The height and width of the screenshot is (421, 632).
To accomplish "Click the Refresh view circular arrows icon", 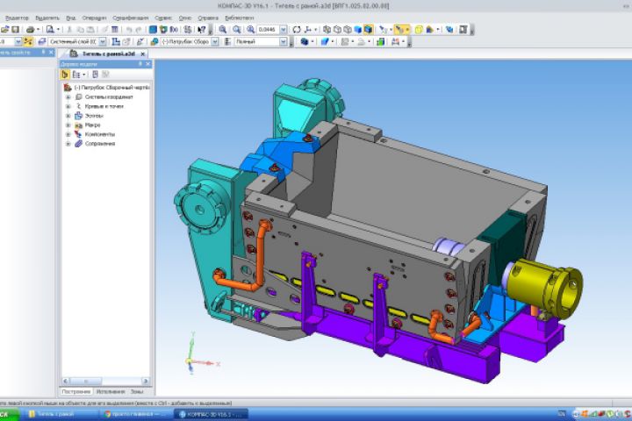I will tap(297, 30).
